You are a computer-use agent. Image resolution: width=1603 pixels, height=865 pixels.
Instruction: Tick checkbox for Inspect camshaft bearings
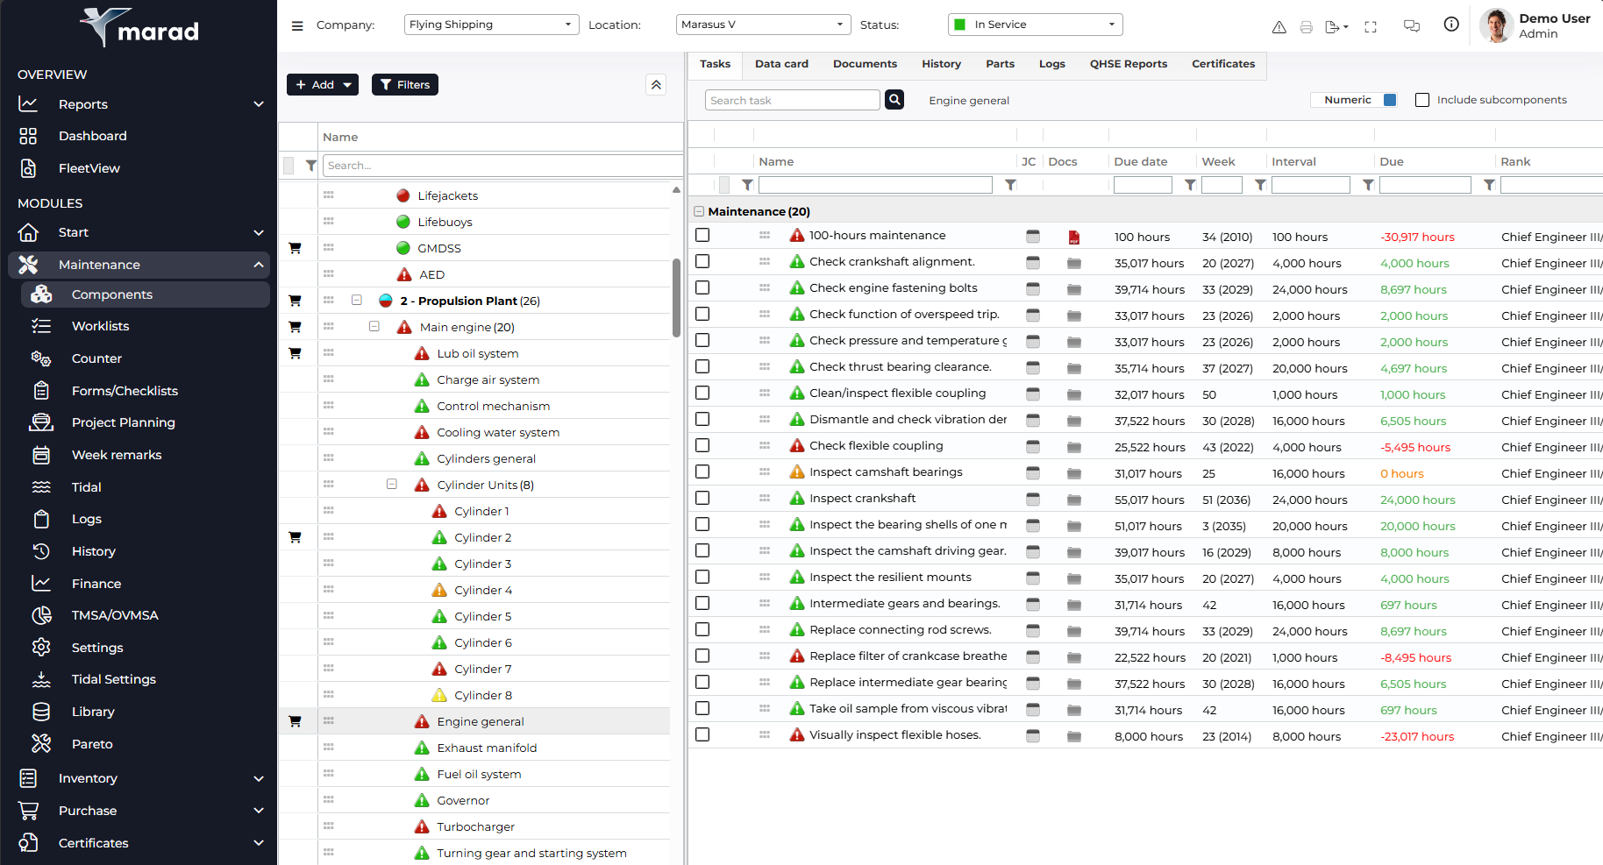coord(702,472)
